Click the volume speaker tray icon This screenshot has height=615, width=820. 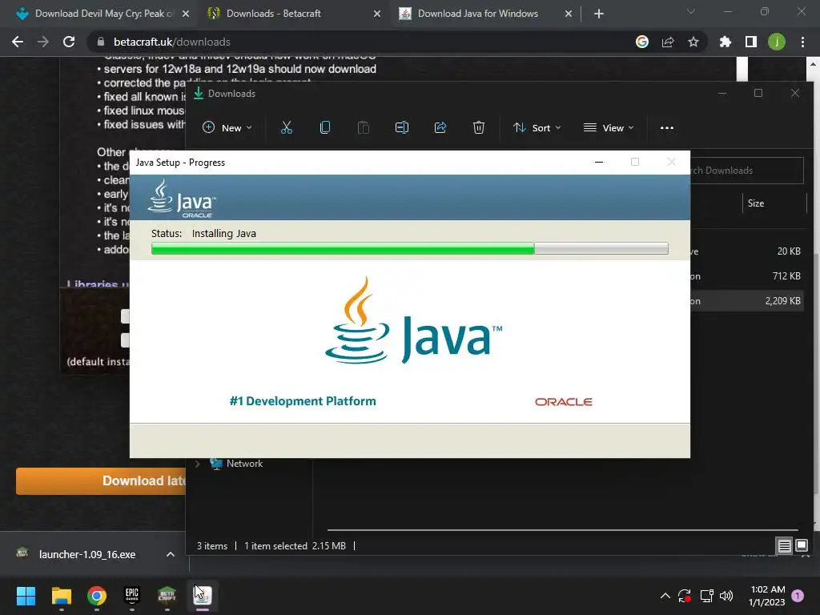(726, 596)
